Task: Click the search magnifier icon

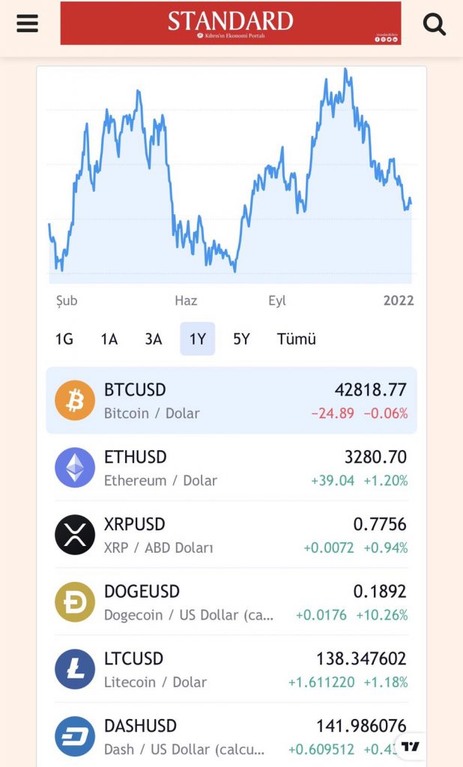Action: (435, 25)
